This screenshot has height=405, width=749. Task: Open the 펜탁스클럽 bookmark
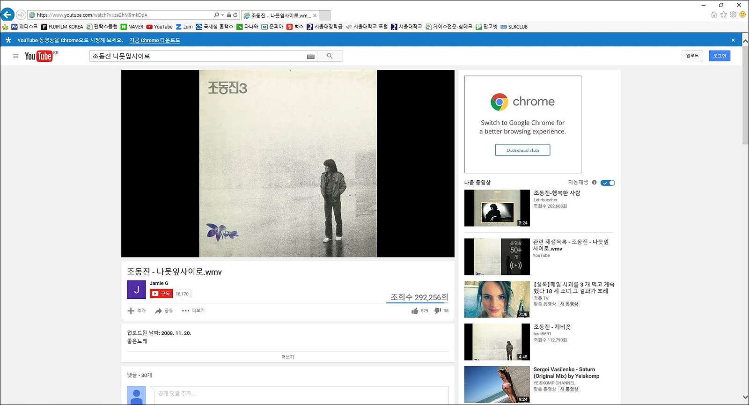click(102, 27)
